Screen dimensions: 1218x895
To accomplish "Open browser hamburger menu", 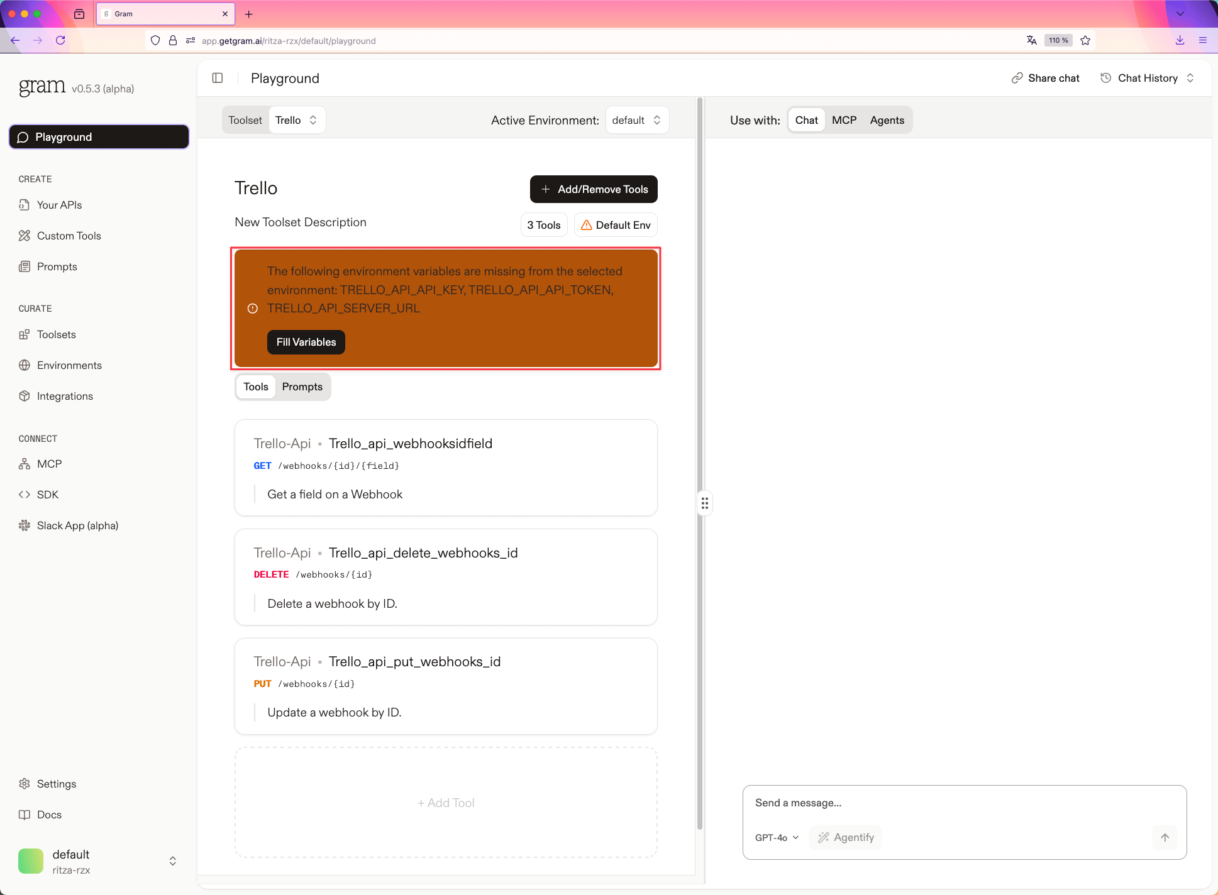I will pos(1203,40).
